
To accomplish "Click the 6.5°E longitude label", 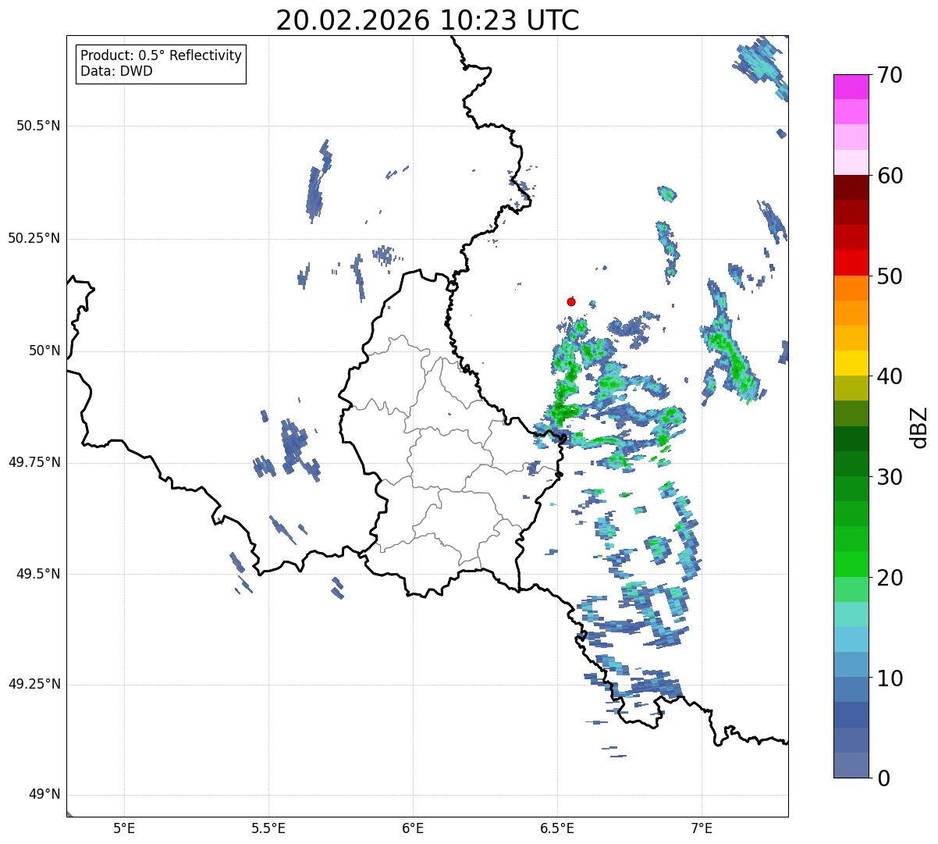I will 557,828.
